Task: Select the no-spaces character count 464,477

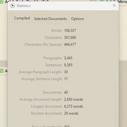Action: click(70, 45)
